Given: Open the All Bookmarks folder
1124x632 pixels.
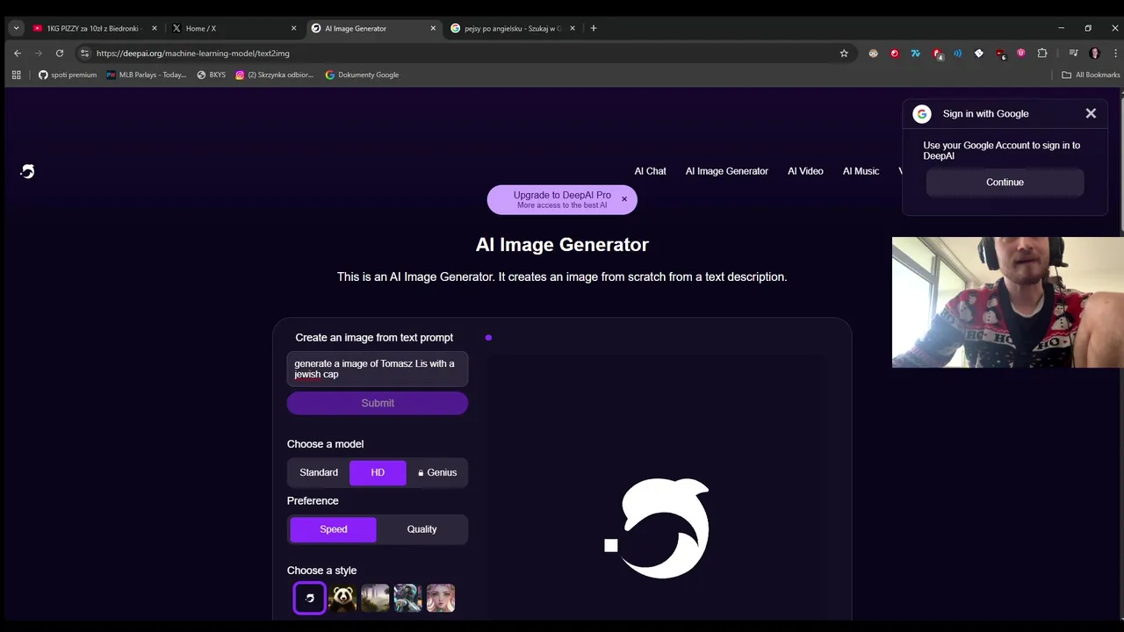Looking at the screenshot, I should point(1092,75).
